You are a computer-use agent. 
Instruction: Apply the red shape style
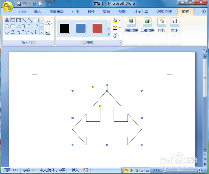click(97, 28)
